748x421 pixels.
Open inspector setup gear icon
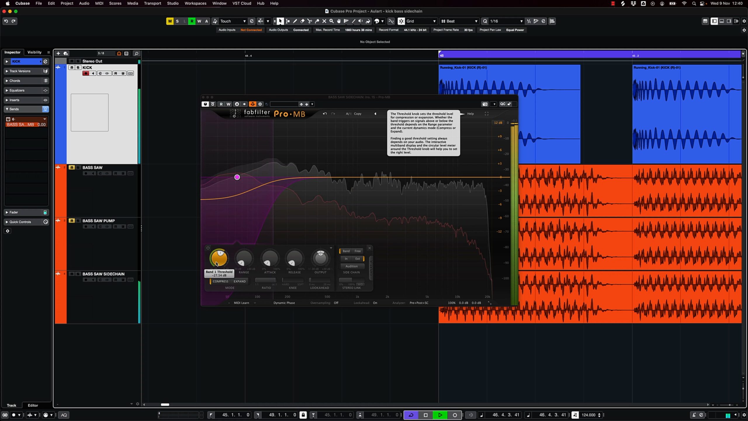[8, 231]
